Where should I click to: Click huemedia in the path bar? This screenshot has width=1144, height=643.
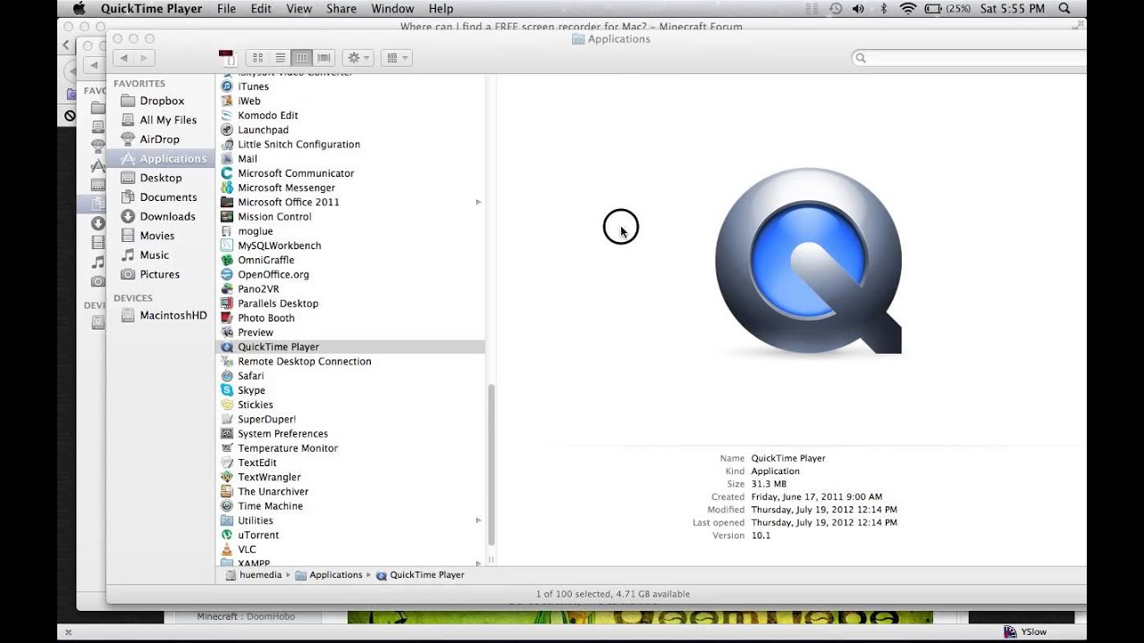click(260, 575)
